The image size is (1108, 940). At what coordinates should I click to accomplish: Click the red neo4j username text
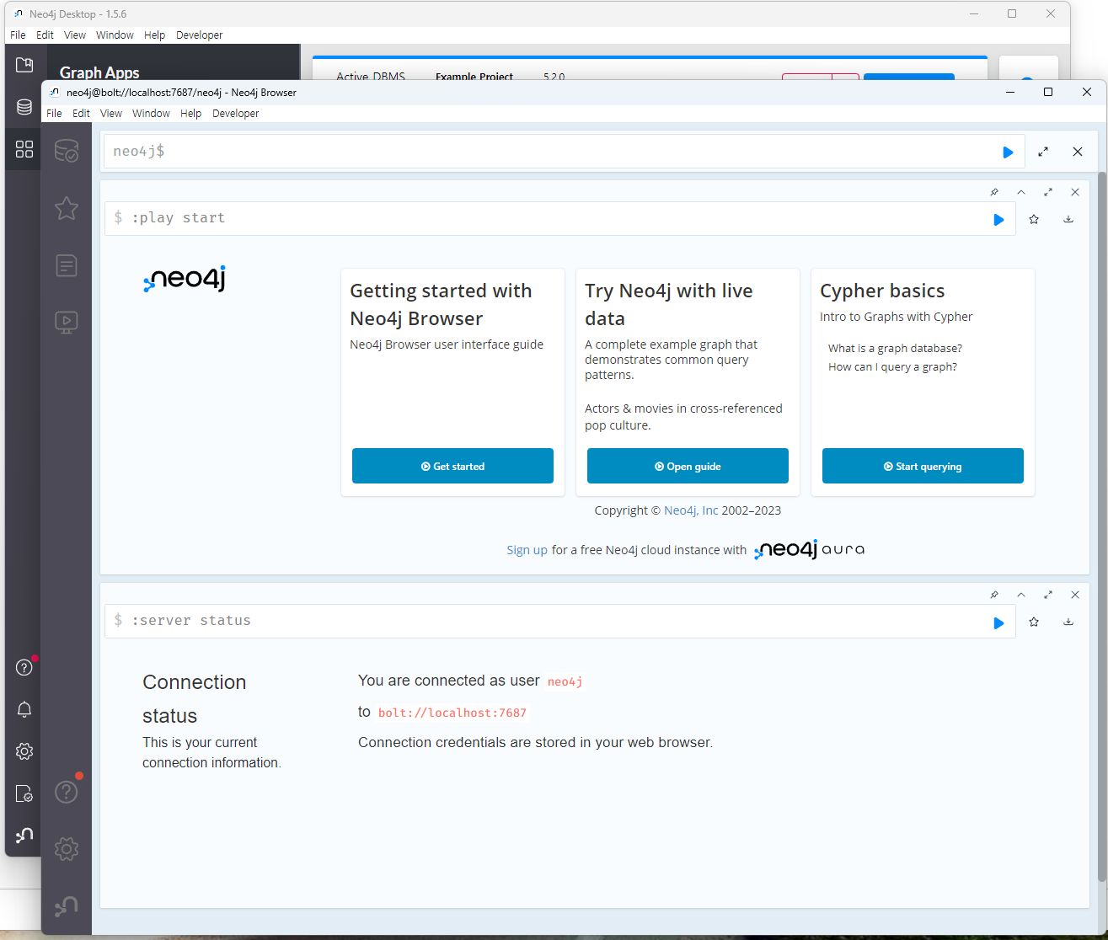[x=565, y=681]
